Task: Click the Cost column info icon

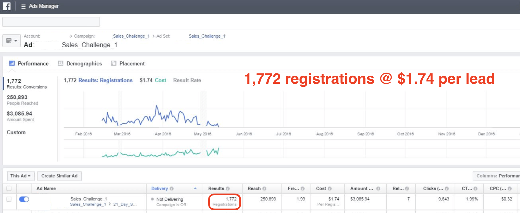Action: 330,189
